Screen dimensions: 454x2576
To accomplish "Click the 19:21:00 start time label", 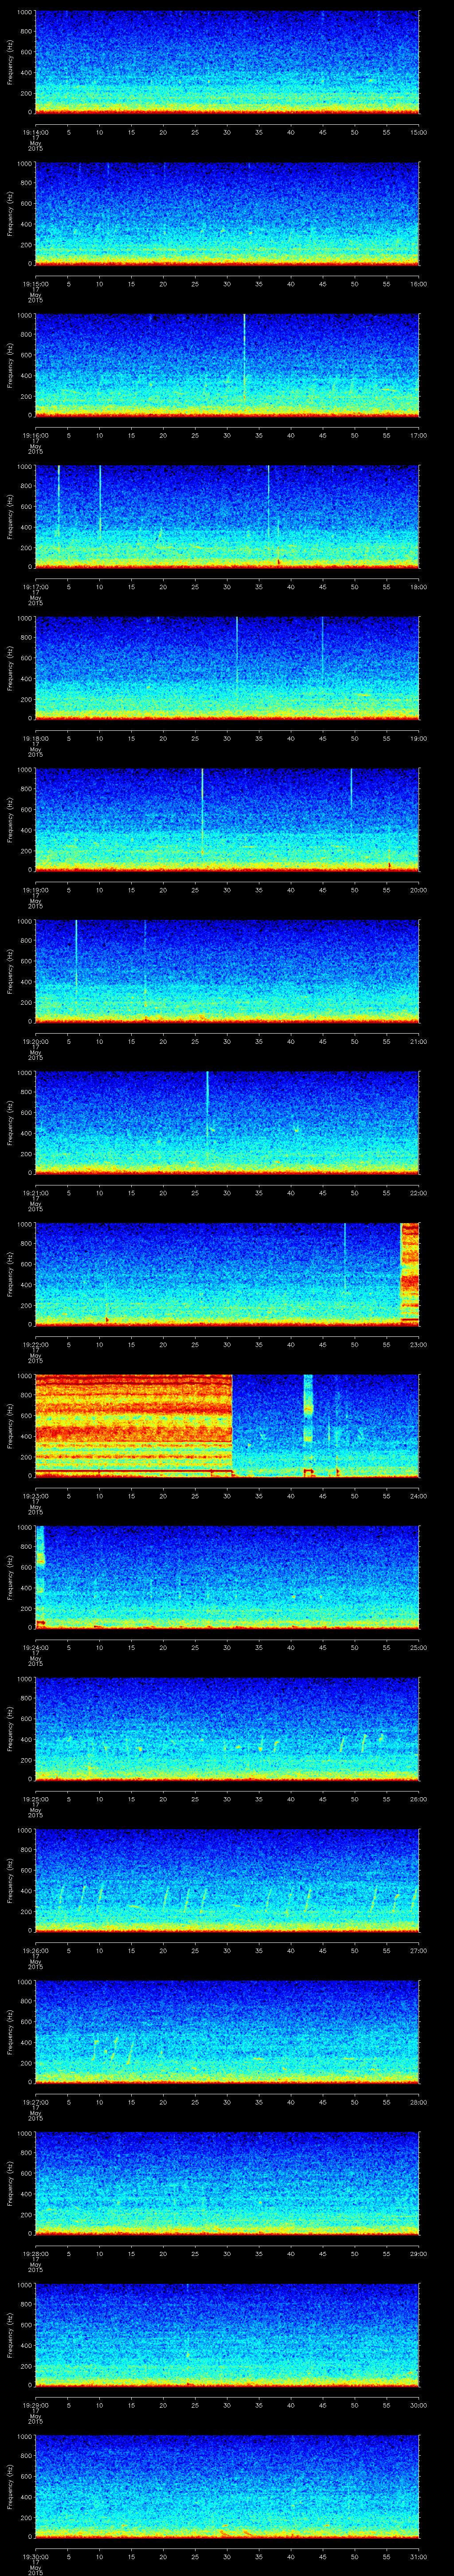I will (x=35, y=1193).
